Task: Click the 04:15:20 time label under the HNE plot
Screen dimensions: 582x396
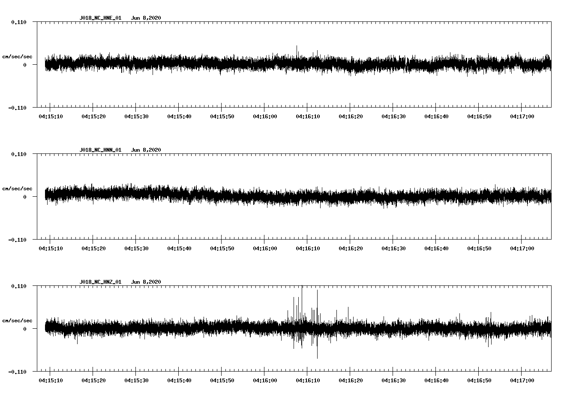Action: [93, 117]
